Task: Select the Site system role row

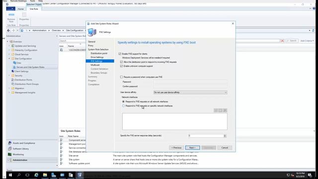Action: click(130, 160)
